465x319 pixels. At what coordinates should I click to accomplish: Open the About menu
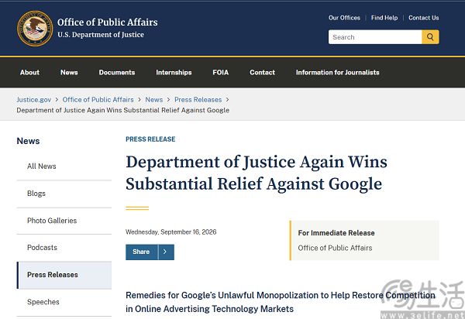(x=29, y=72)
